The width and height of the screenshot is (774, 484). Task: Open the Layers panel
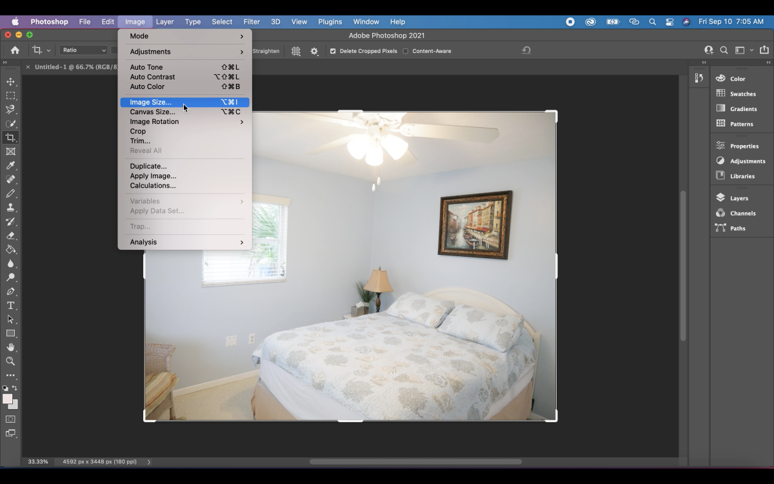(739, 198)
